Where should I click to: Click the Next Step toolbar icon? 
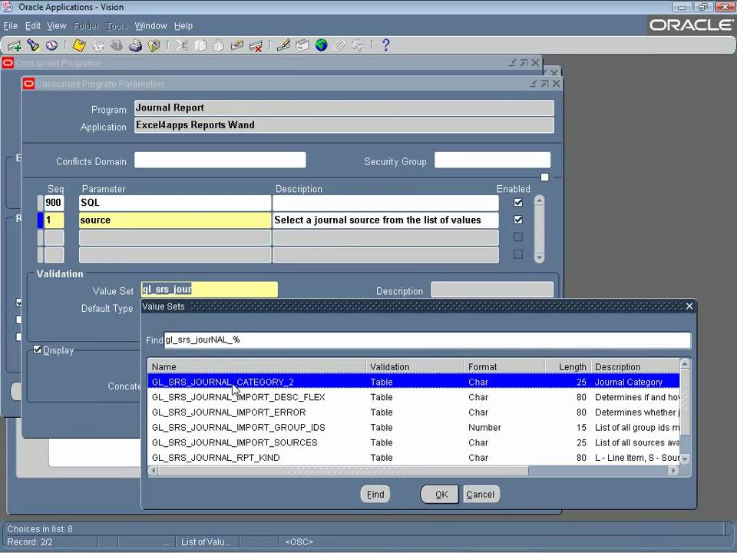[98, 45]
